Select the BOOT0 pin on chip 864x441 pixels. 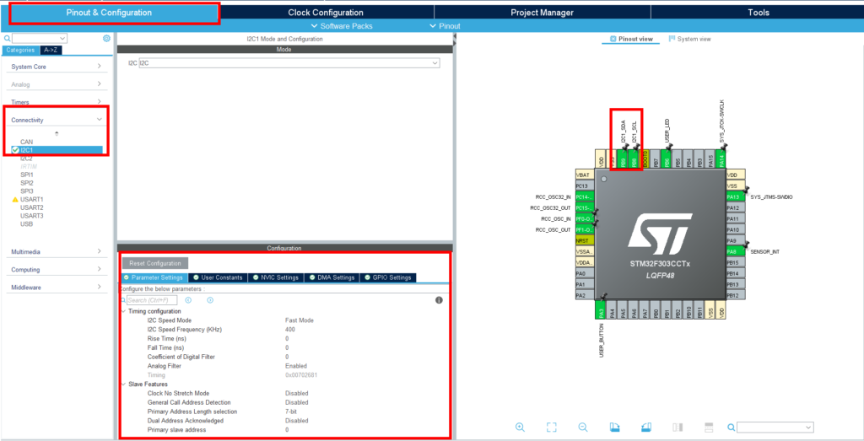tap(645, 159)
